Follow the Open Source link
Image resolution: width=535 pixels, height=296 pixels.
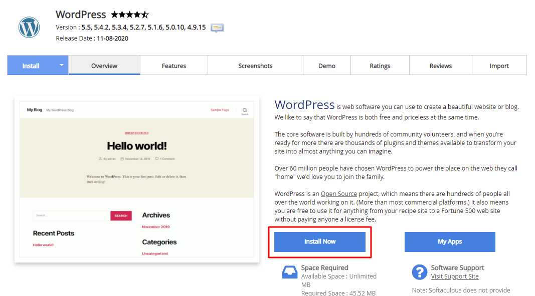tap(339, 193)
